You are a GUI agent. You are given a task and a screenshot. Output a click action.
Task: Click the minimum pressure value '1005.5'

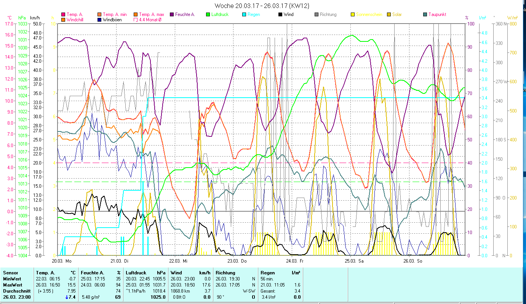pos(159,279)
